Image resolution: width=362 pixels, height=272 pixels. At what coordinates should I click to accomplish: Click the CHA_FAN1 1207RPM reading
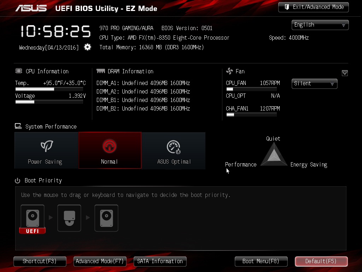click(x=253, y=108)
